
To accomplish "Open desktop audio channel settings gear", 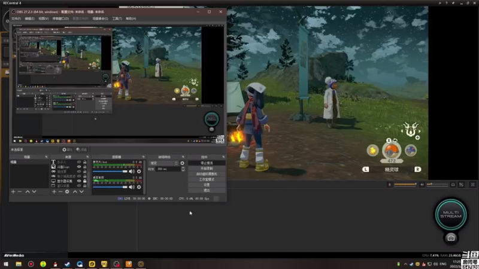I will [x=139, y=187].
